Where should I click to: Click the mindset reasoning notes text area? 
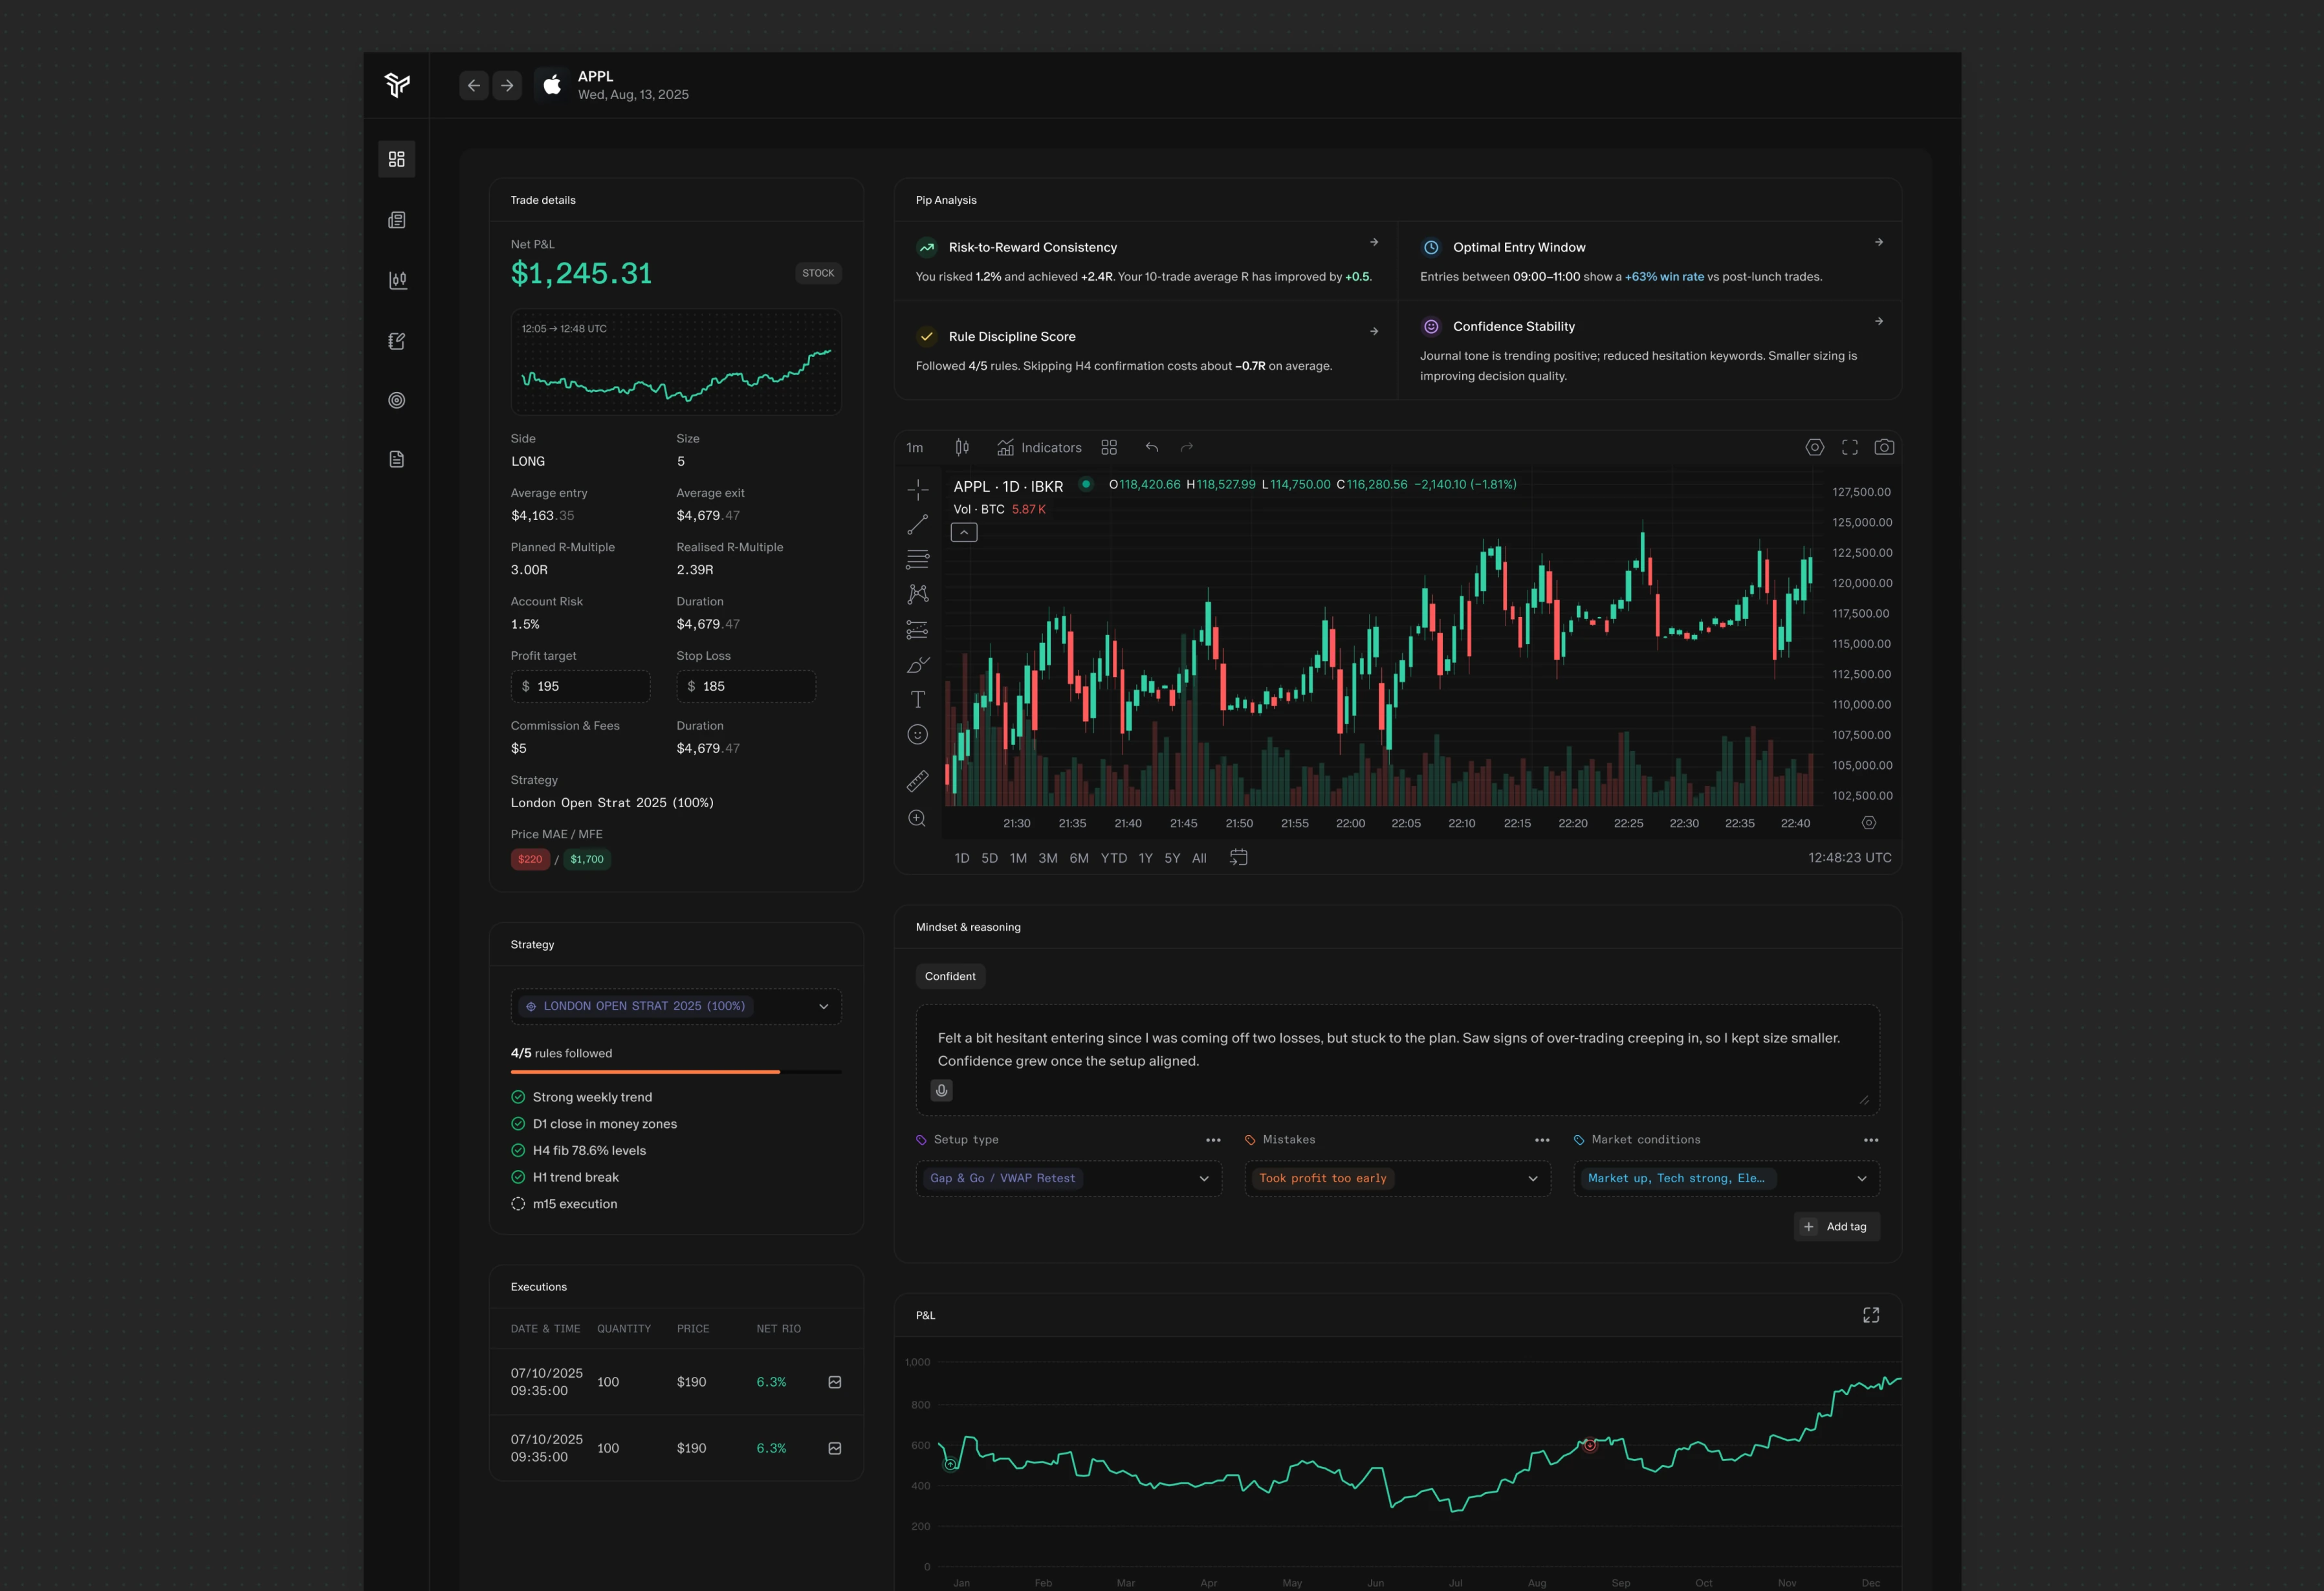(1398, 1059)
